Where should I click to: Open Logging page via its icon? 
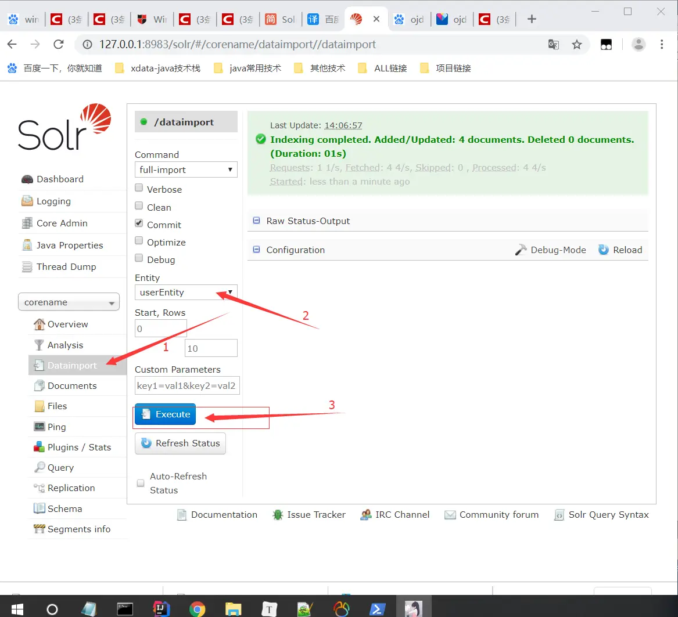tap(27, 201)
